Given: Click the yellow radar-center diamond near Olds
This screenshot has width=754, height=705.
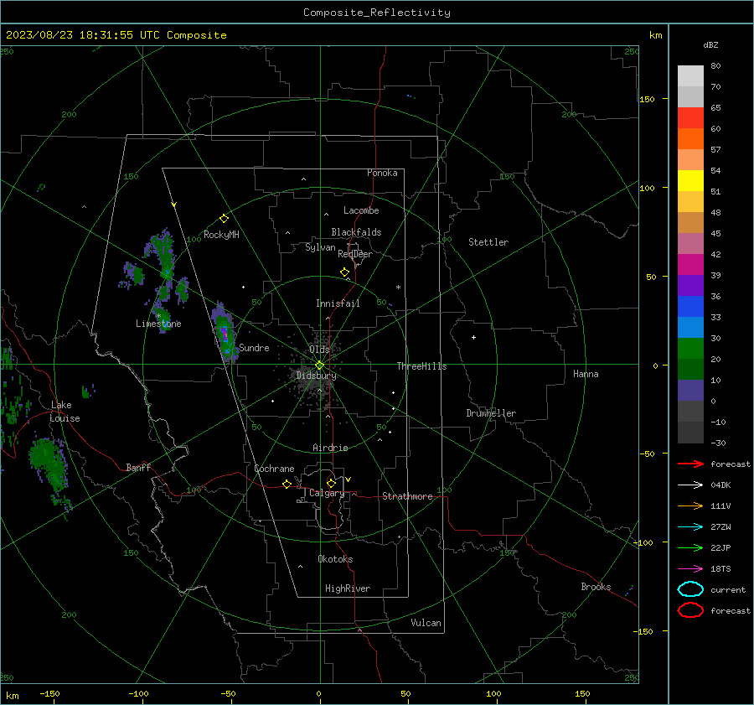Looking at the screenshot, I should click(x=320, y=365).
